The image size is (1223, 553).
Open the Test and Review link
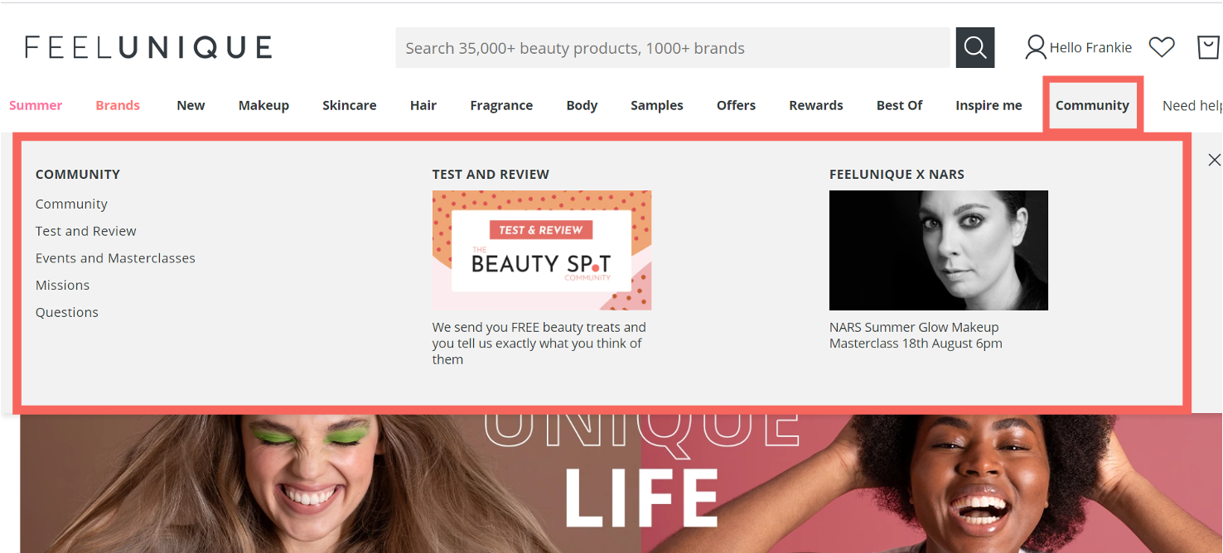85,231
